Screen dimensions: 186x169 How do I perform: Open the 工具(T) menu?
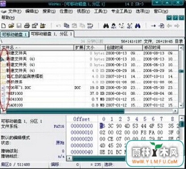[101, 11]
